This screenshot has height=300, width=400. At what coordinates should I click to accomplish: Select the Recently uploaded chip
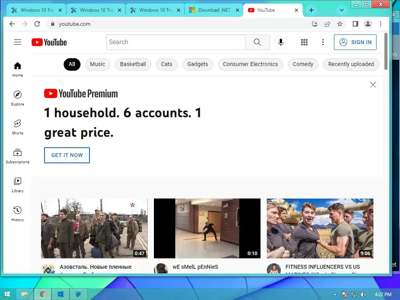click(351, 64)
